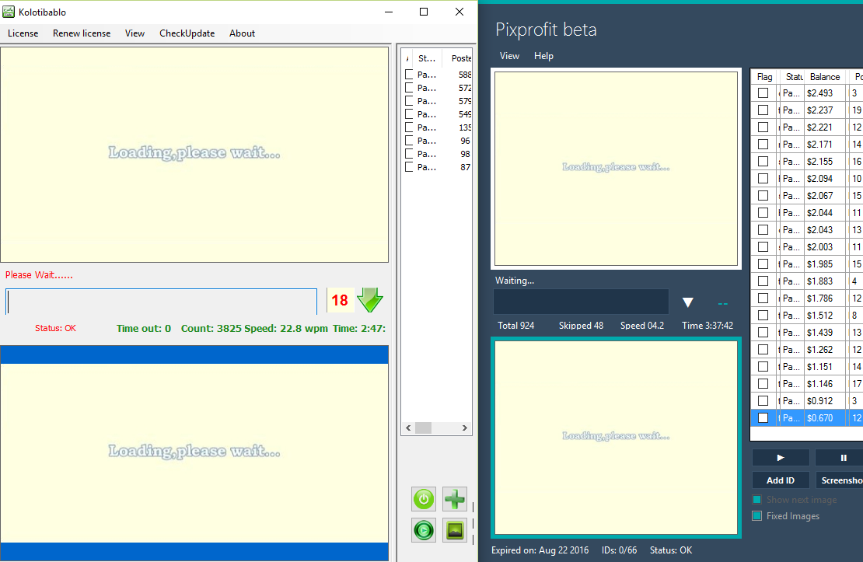The height and width of the screenshot is (562, 863).
Task: Click the green down arrow submit icon
Action: 370,300
